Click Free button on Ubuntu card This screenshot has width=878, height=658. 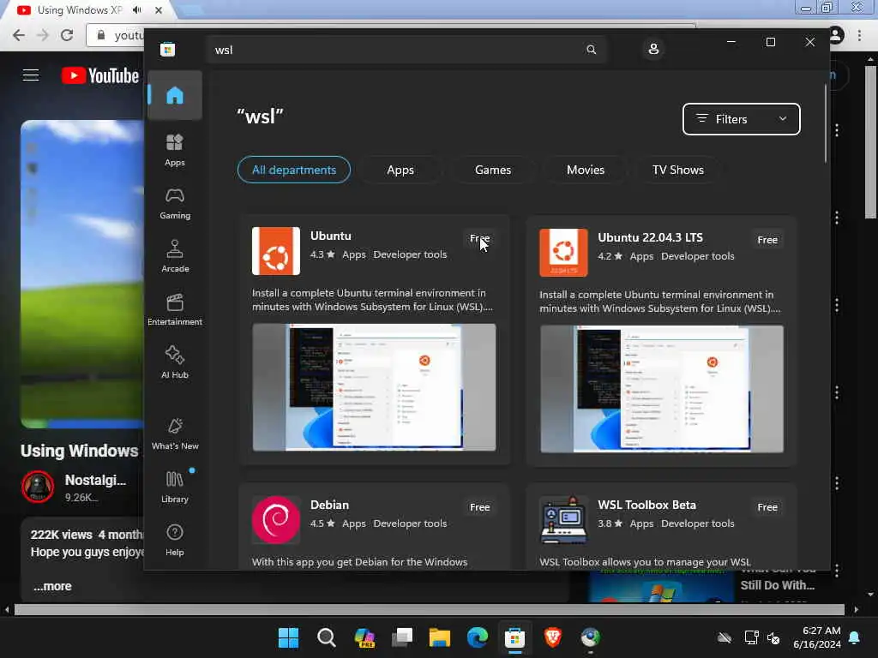480,238
